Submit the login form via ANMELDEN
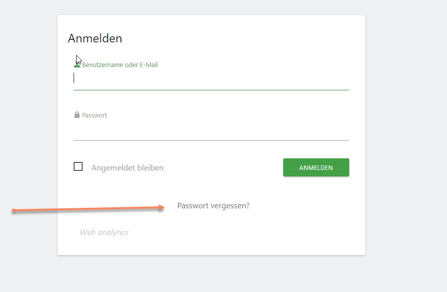Image resolution: width=447 pixels, height=292 pixels. [316, 167]
